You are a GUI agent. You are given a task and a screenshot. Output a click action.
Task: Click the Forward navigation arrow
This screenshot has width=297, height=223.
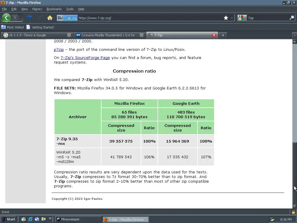[15, 18]
